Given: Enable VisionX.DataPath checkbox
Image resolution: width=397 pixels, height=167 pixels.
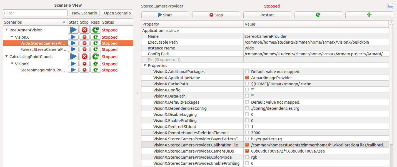Looking at the screenshot, I should pos(247,96).
